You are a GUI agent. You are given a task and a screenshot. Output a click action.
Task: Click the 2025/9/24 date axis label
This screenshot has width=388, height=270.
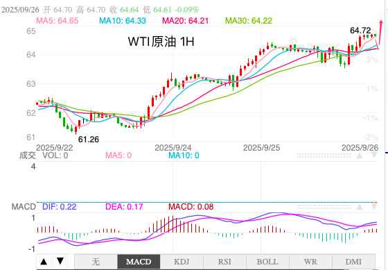(173, 148)
